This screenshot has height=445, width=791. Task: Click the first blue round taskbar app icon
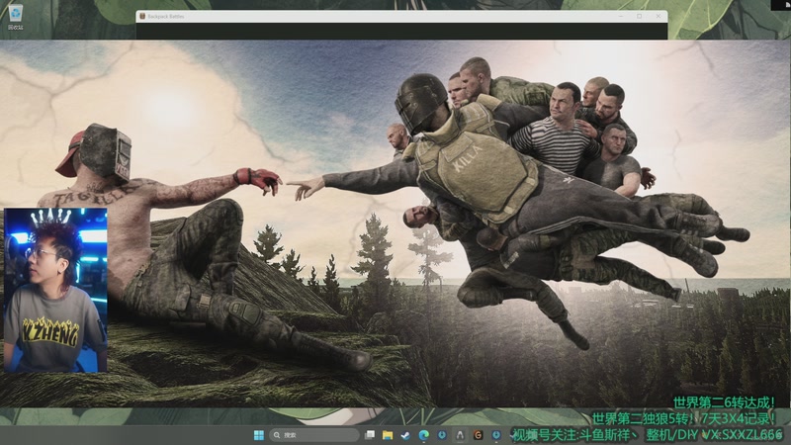tap(442, 435)
